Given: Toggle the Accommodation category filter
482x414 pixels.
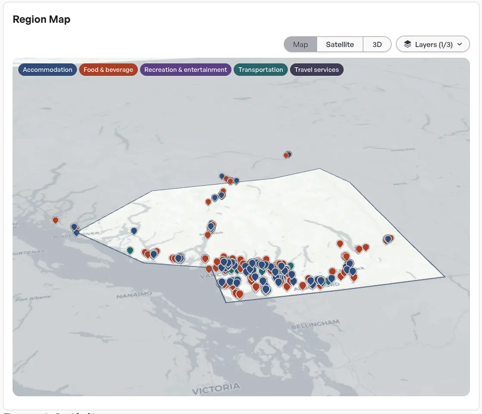Looking at the screenshot, I should pyautogui.click(x=47, y=69).
